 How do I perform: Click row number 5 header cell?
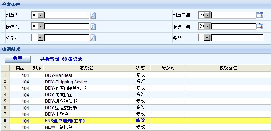(5, 101)
